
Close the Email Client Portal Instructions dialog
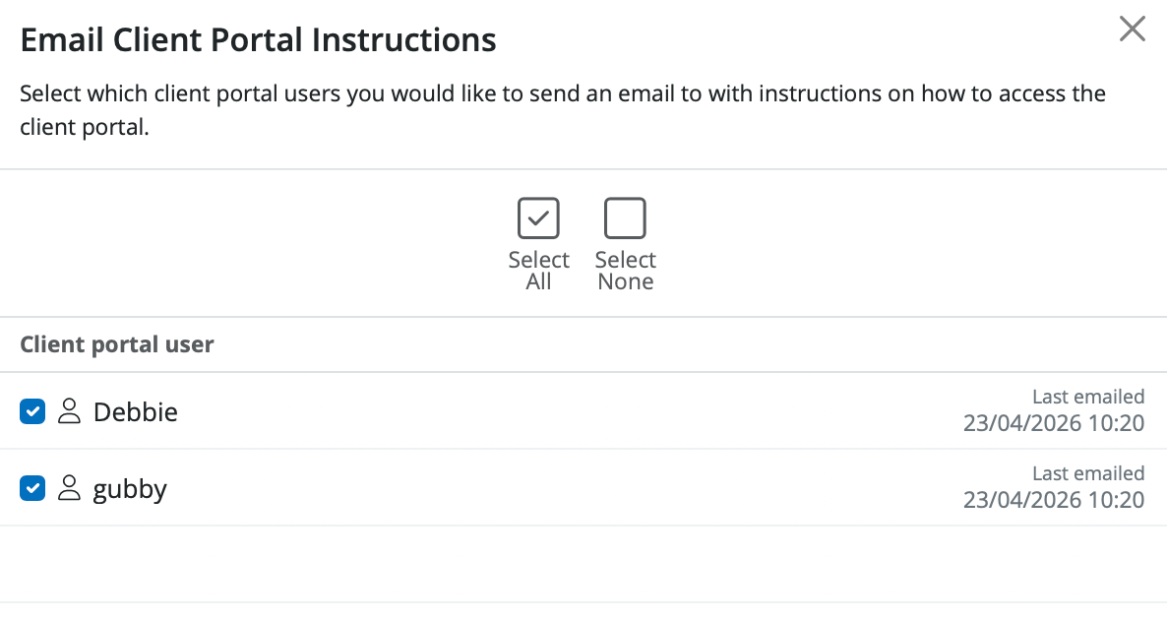coord(1133,30)
